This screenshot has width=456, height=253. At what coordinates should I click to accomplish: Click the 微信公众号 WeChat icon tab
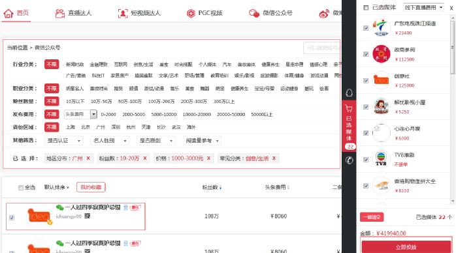(254, 13)
